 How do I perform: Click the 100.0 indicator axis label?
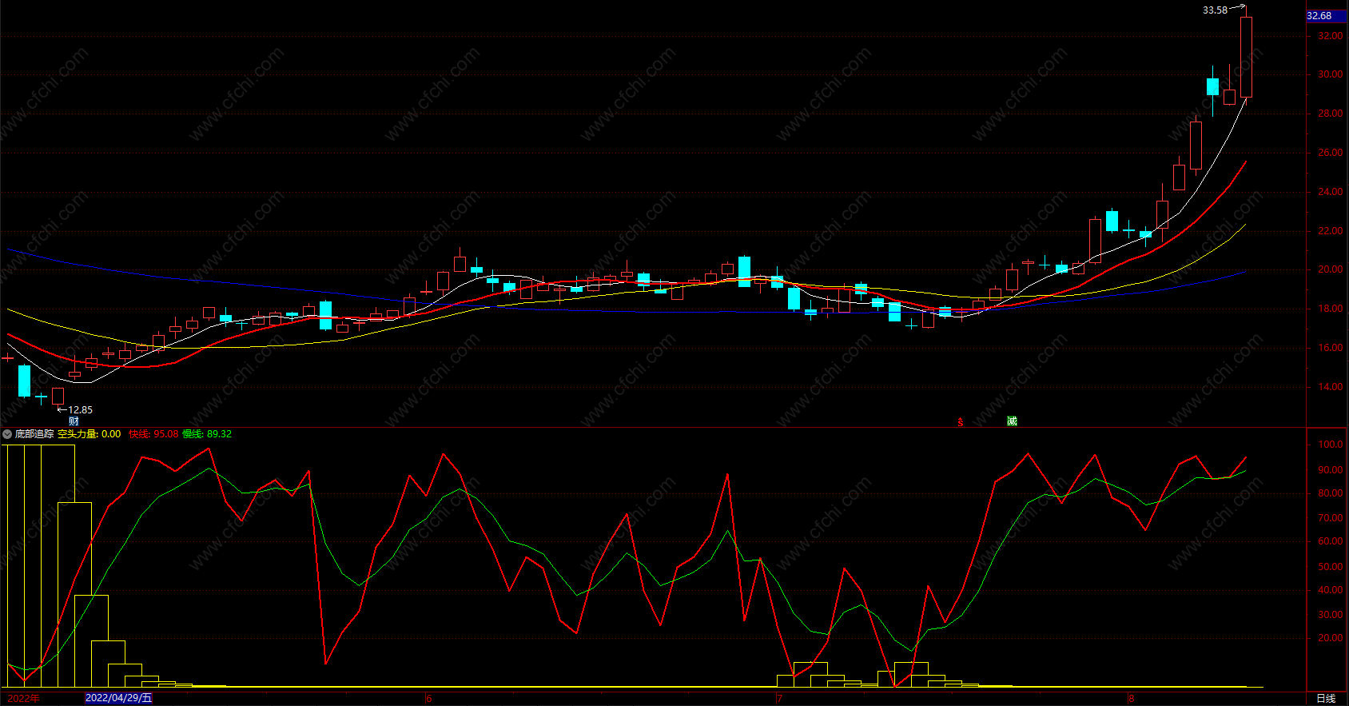pyautogui.click(x=1331, y=445)
